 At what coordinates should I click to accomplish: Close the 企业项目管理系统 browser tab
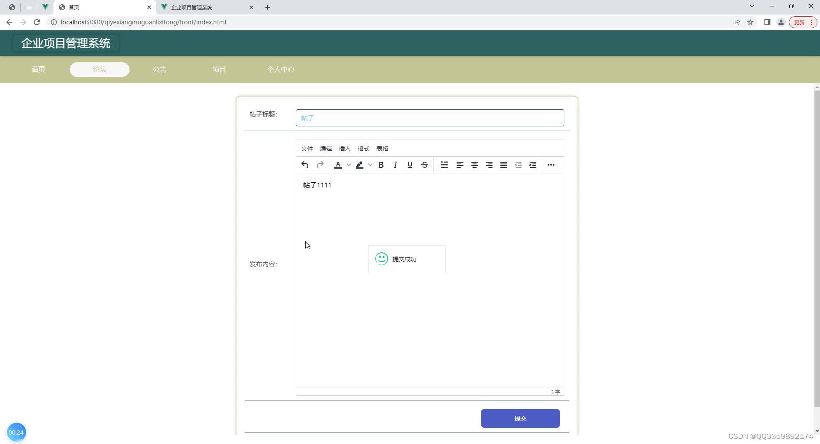pos(251,7)
